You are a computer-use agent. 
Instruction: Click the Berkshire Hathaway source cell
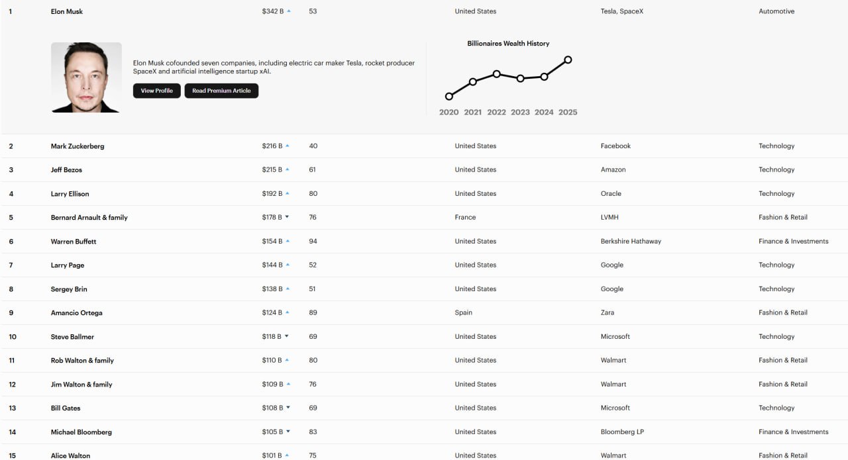(x=631, y=242)
